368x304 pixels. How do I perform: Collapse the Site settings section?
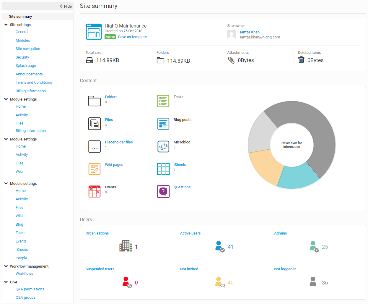click(6, 25)
